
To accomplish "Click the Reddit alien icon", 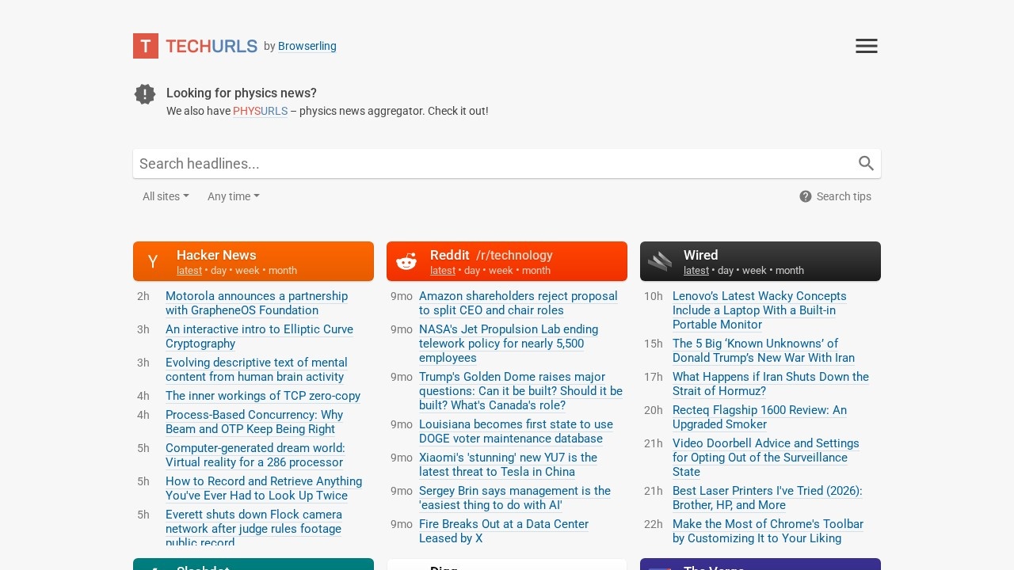I will [406, 262].
